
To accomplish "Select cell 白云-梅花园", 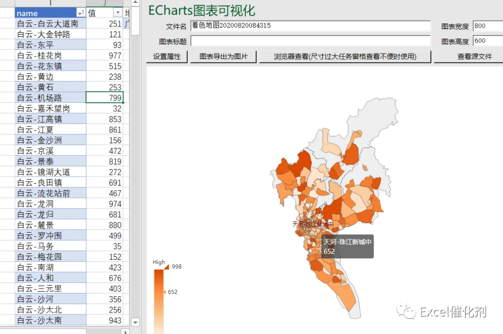I will click(50, 257).
